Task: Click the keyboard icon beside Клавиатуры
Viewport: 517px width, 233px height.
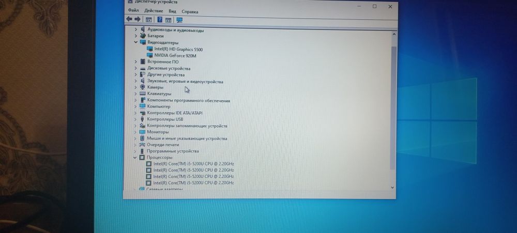Action: pyautogui.click(x=143, y=94)
